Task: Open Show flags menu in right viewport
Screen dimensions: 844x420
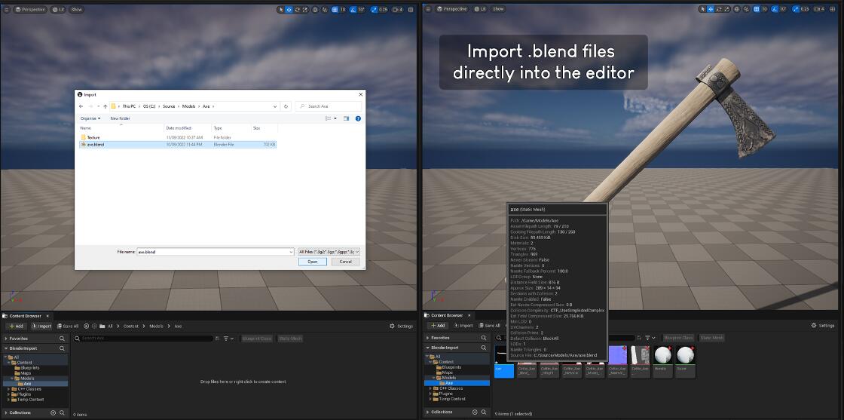Action: point(498,9)
